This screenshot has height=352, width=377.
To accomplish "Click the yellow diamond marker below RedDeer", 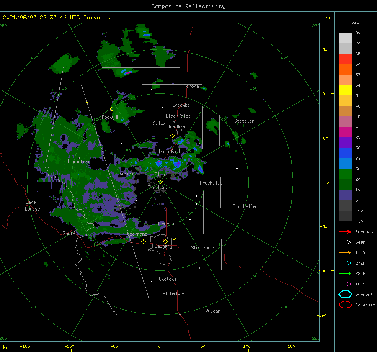I will coord(172,136).
